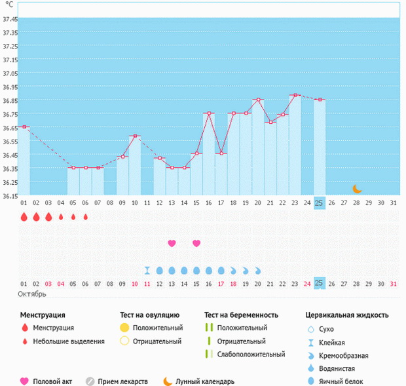Click the gray 'Прием лекарств' medication icon
406x386 pixels.
[x=91, y=381]
